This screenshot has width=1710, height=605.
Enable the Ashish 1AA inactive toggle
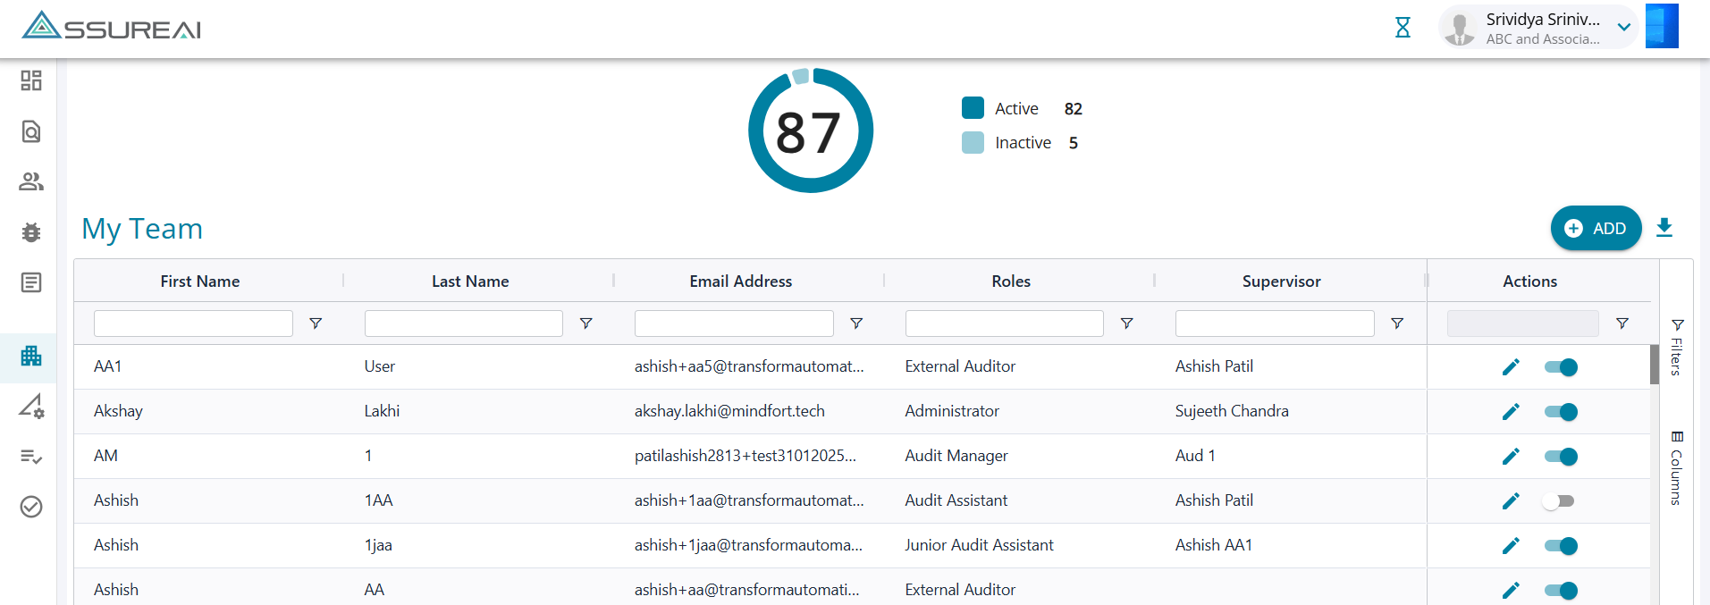pos(1558,501)
